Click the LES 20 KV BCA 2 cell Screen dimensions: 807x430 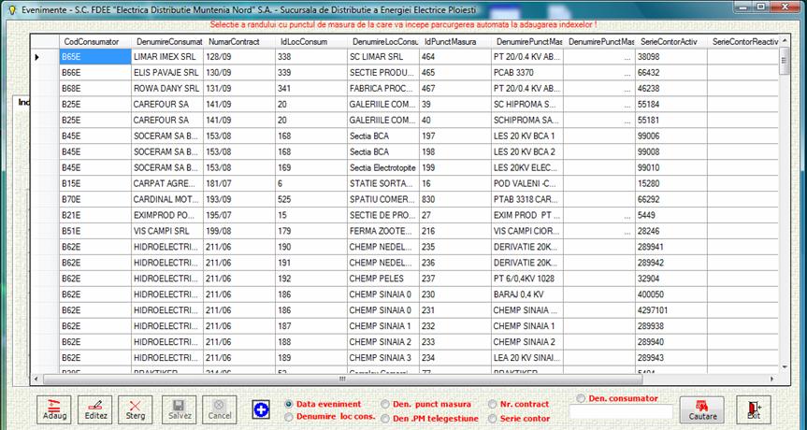527,151
